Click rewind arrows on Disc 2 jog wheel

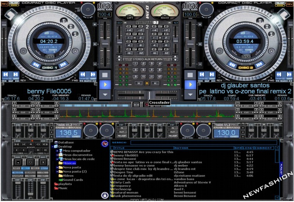232,65
